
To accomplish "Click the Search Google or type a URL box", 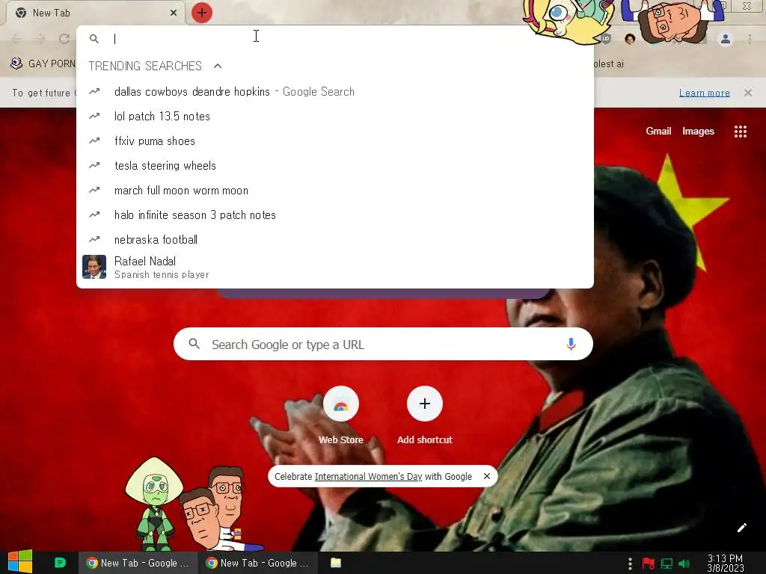I will tap(384, 344).
